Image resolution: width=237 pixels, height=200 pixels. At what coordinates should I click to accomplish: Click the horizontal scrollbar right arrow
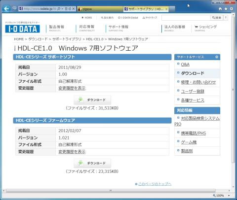(x=229, y=191)
